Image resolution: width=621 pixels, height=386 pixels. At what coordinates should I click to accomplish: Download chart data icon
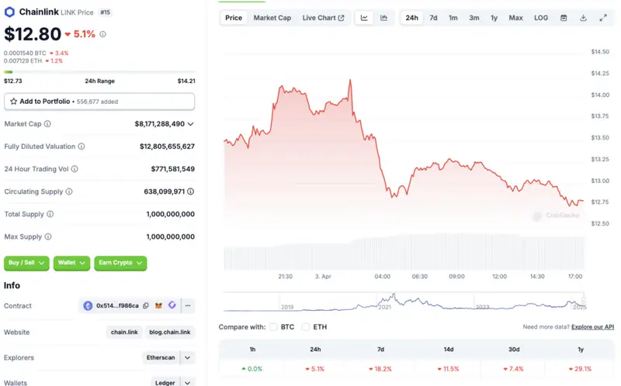tap(583, 18)
